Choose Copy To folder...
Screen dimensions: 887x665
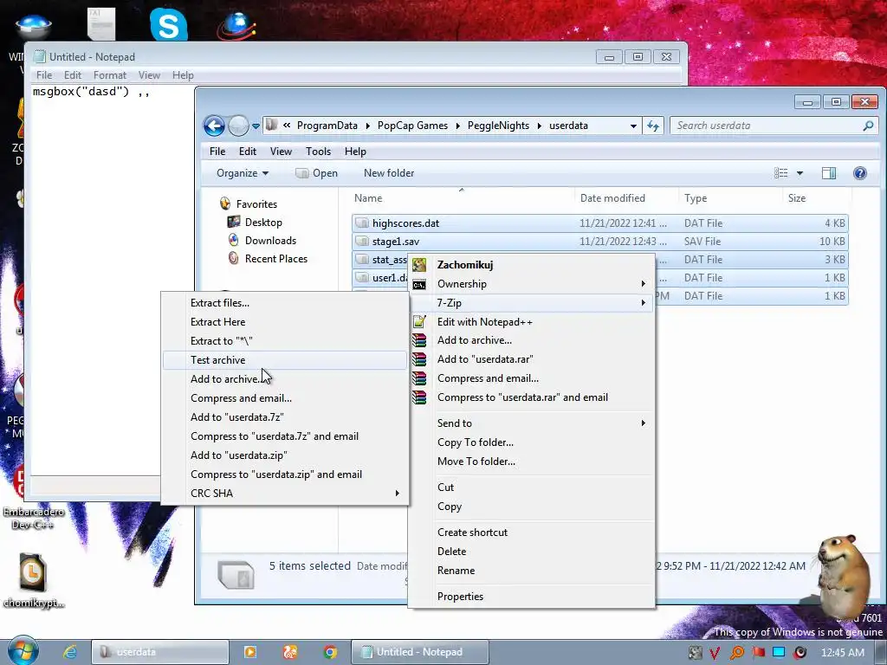click(532, 442)
